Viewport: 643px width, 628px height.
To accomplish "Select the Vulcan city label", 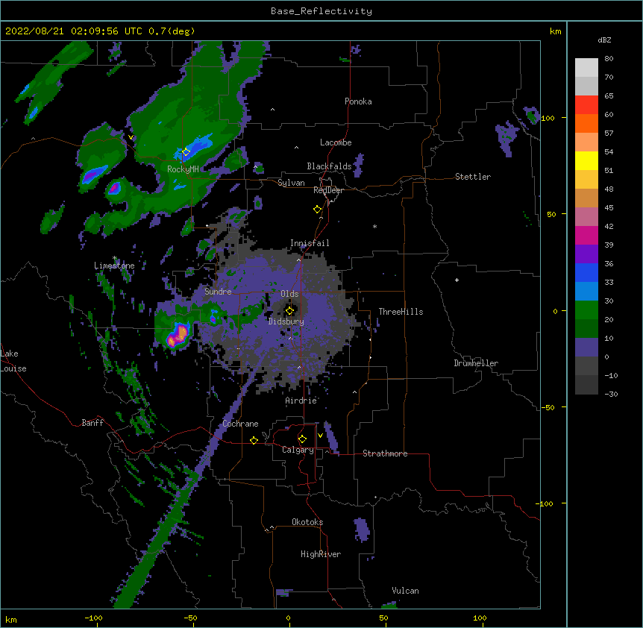I will pyautogui.click(x=405, y=591).
